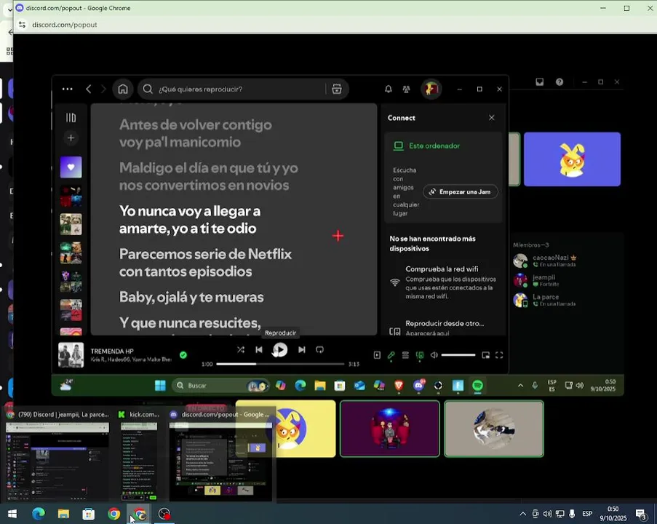The image size is (657, 524).
Task: Open Windows notification center icon
Action: pos(642,514)
